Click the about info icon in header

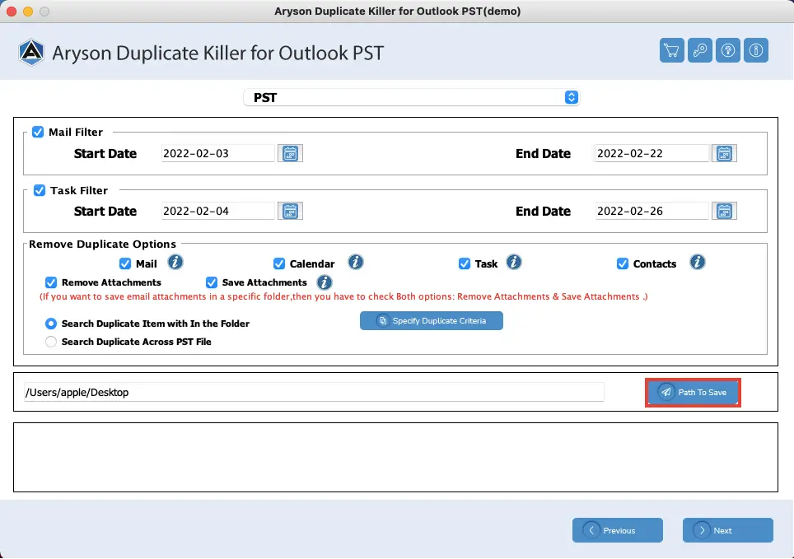(756, 50)
